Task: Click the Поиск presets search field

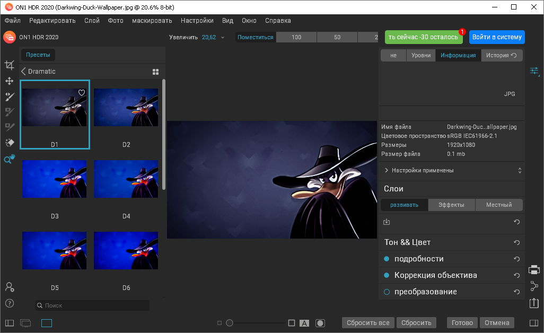Action: (92, 305)
